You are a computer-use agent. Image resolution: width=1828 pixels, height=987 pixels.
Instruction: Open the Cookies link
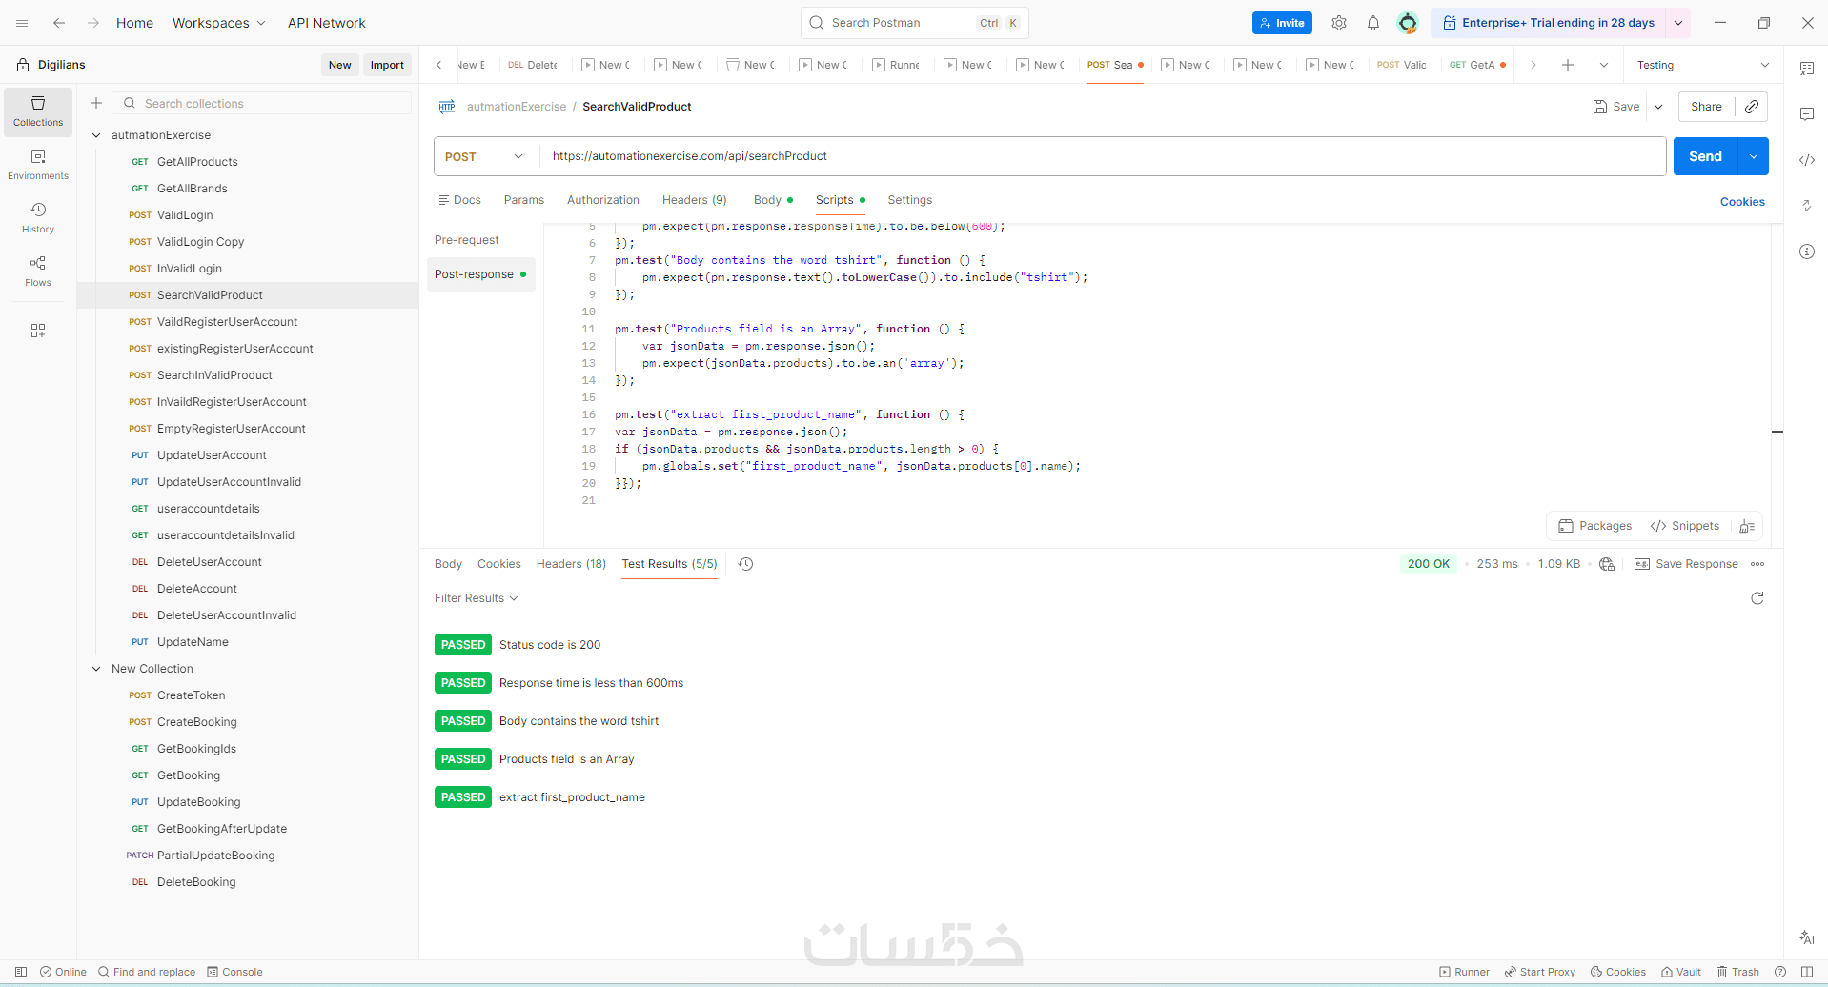[x=1742, y=202]
